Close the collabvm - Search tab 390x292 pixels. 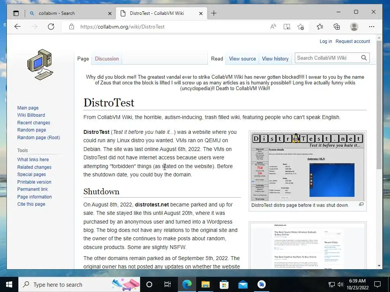(x=110, y=13)
